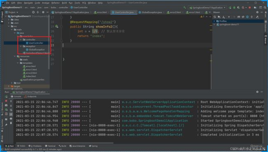The width and height of the screenshot is (268, 152).
Task: Toggle Maven show dependencies icon
Action: pyautogui.click(x=252, y=17)
